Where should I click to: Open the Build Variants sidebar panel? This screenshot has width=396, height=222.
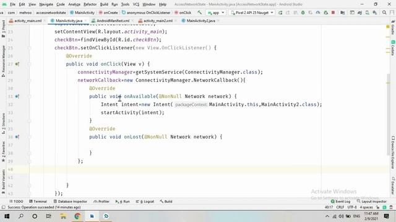pos(3,181)
